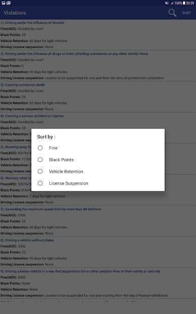Choose the License Suspension label text
The height and width of the screenshot is (314, 196).
[69, 183]
